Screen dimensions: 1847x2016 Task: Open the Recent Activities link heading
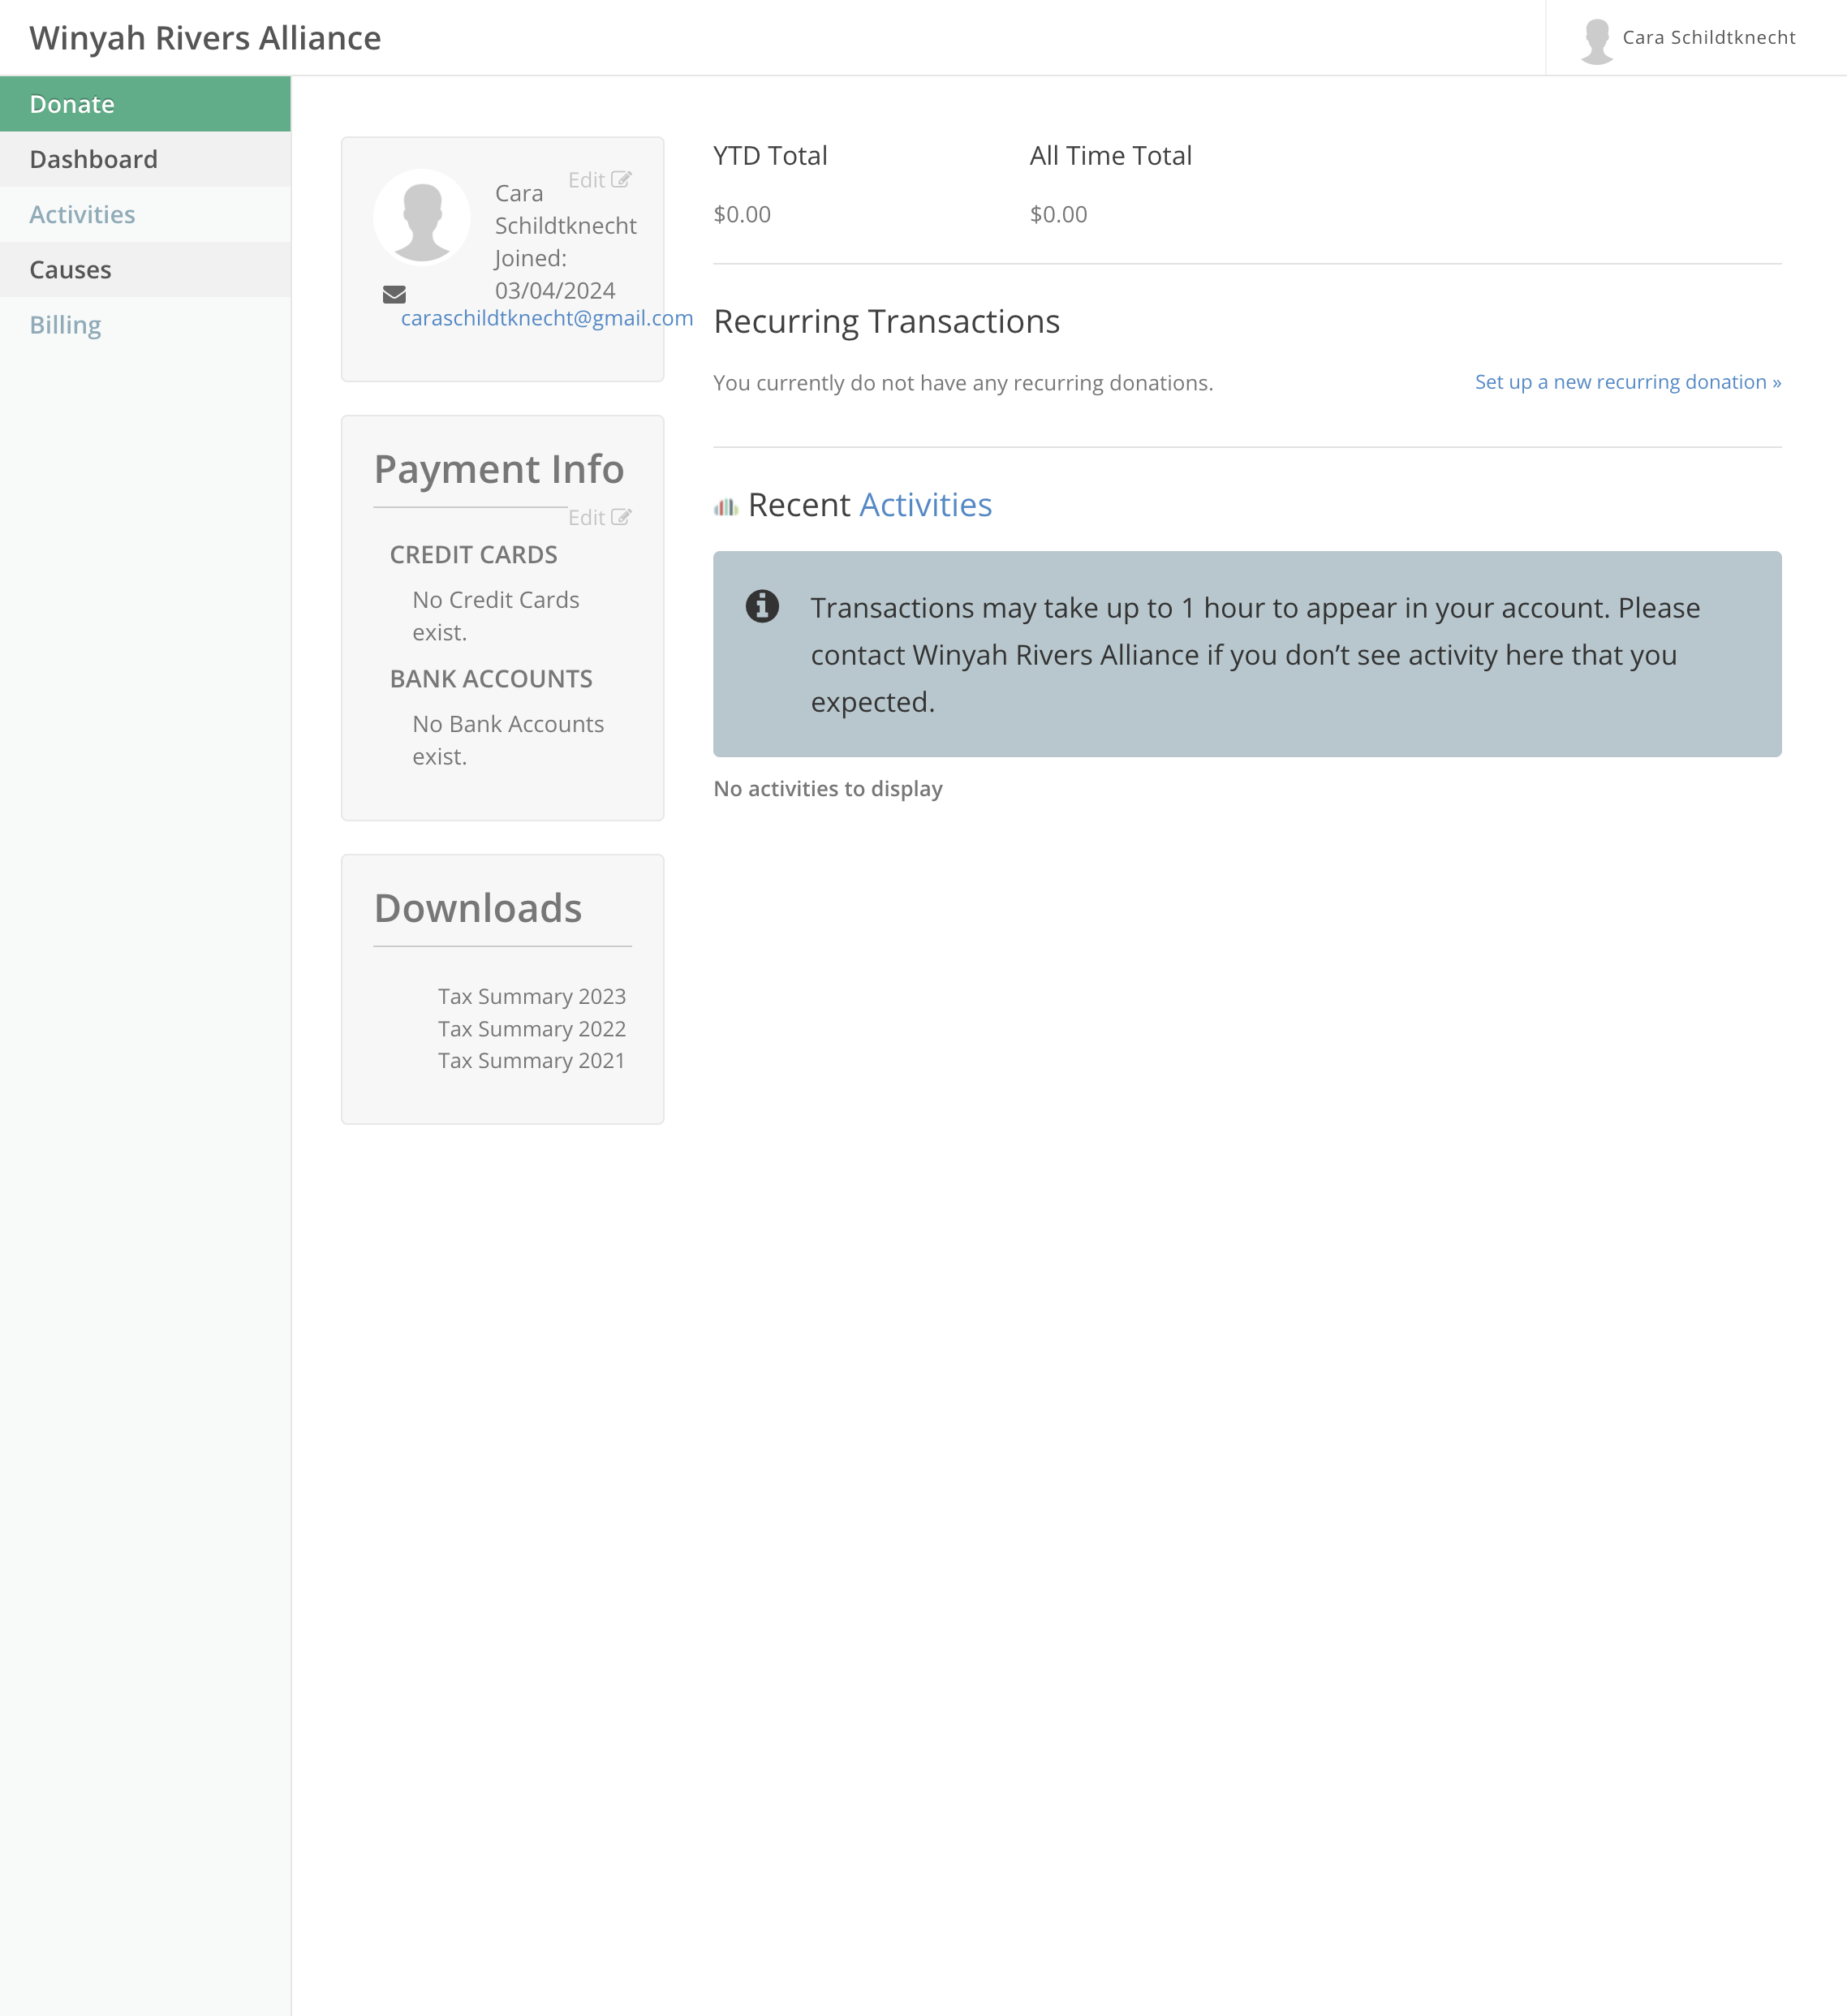pyautogui.click(x=925, y=505)
